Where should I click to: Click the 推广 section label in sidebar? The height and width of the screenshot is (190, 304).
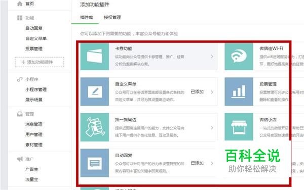coord(30,159)
